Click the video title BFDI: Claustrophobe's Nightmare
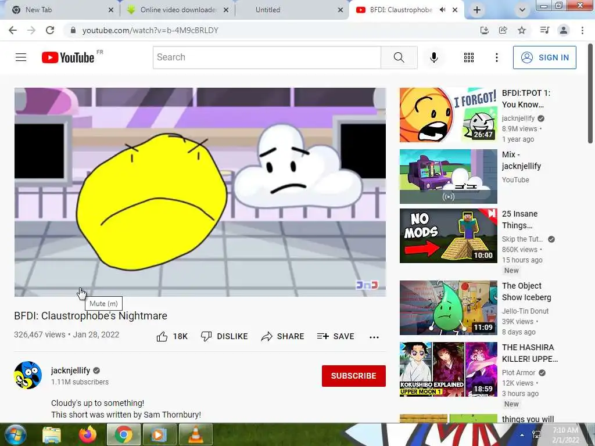The height and width of the screenshot is (446, 595). 91,316
